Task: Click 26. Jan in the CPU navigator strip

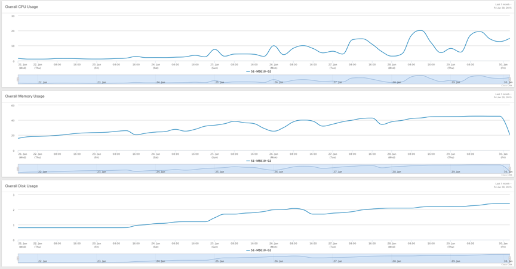Action: point(278,82)
